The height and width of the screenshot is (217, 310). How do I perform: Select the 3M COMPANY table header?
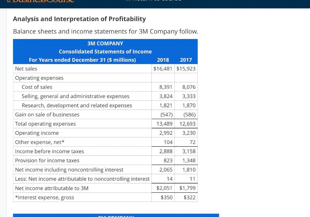tap(105, 43)
